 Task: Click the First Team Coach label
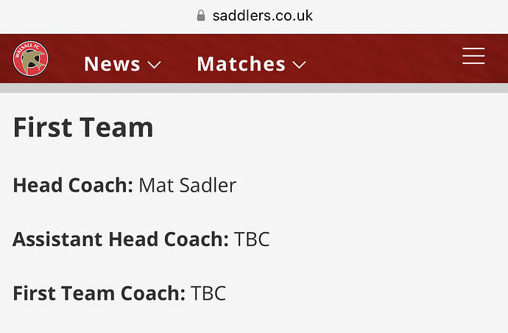point(99,293)
